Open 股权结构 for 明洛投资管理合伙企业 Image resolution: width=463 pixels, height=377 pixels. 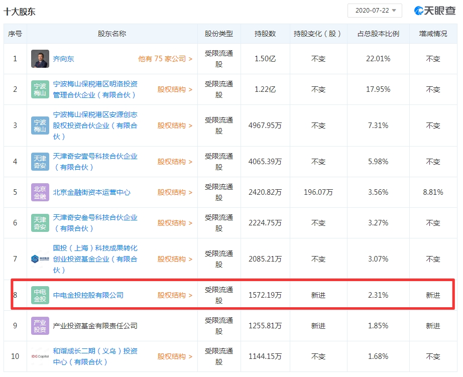tap(175, 89)
